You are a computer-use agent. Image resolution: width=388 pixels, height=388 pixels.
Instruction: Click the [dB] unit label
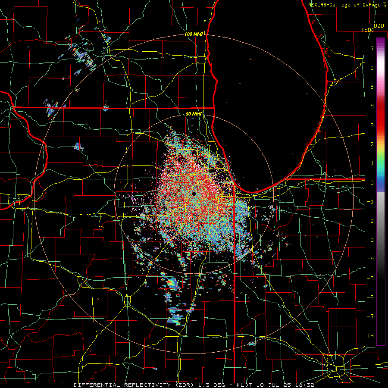tap(367, 30)
